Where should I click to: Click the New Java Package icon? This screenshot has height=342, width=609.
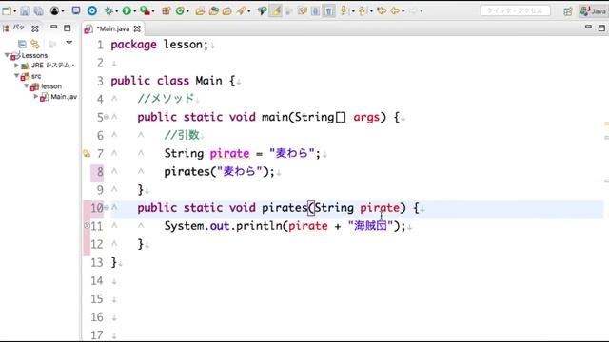(x=167, y=10)
